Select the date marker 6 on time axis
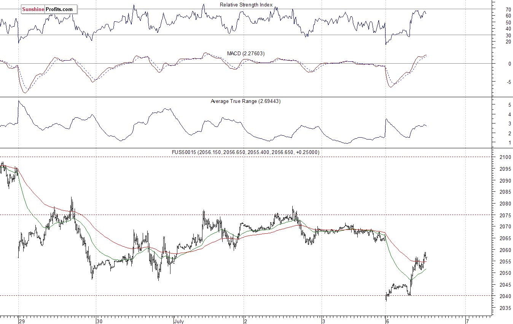Screen dimensions: 513x324 click(388, 321)
